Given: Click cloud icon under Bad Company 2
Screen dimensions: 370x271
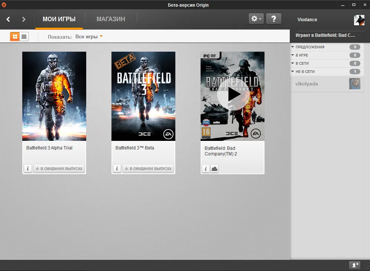Looking at the screenshot, I should point(214,169).
